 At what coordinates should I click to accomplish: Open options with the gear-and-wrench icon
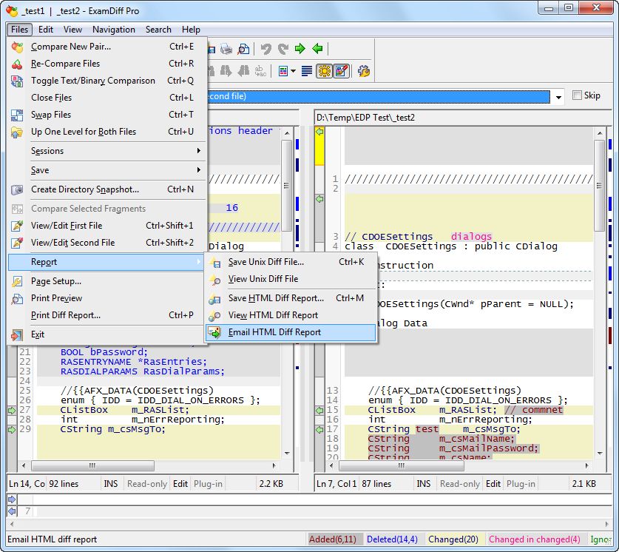tap(364, 72)
